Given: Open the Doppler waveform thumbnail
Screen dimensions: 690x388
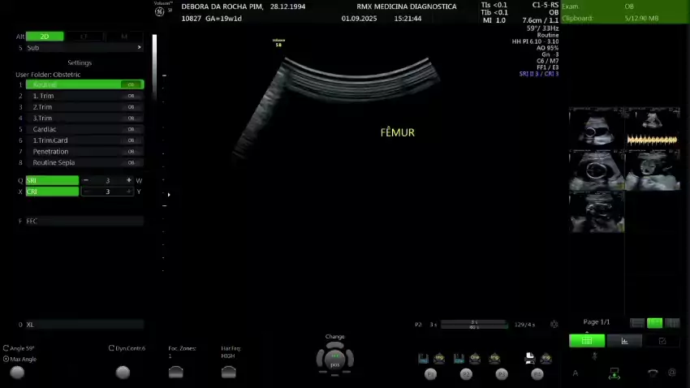Looking at the screenshot, I should tap(653, 127).
